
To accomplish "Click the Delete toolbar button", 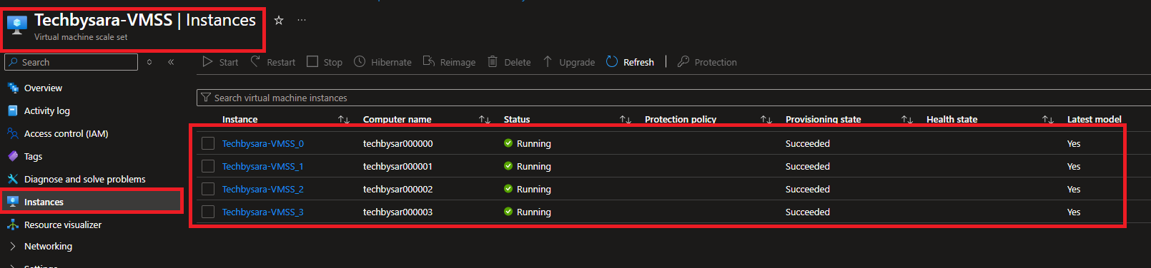I will point(509,62).
